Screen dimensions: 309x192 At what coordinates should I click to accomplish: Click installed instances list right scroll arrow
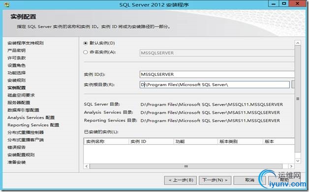tap(291, 166)
